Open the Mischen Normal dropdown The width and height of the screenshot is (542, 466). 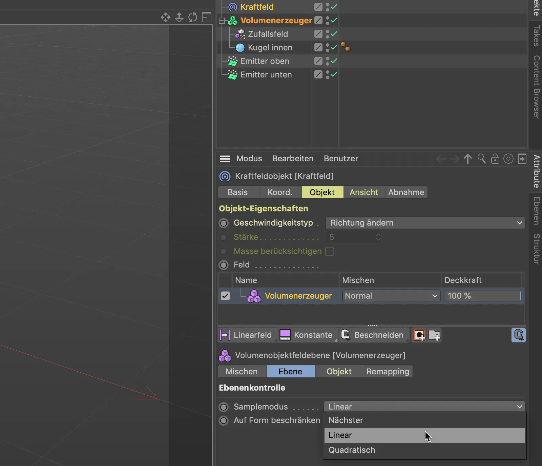point(391,296)
